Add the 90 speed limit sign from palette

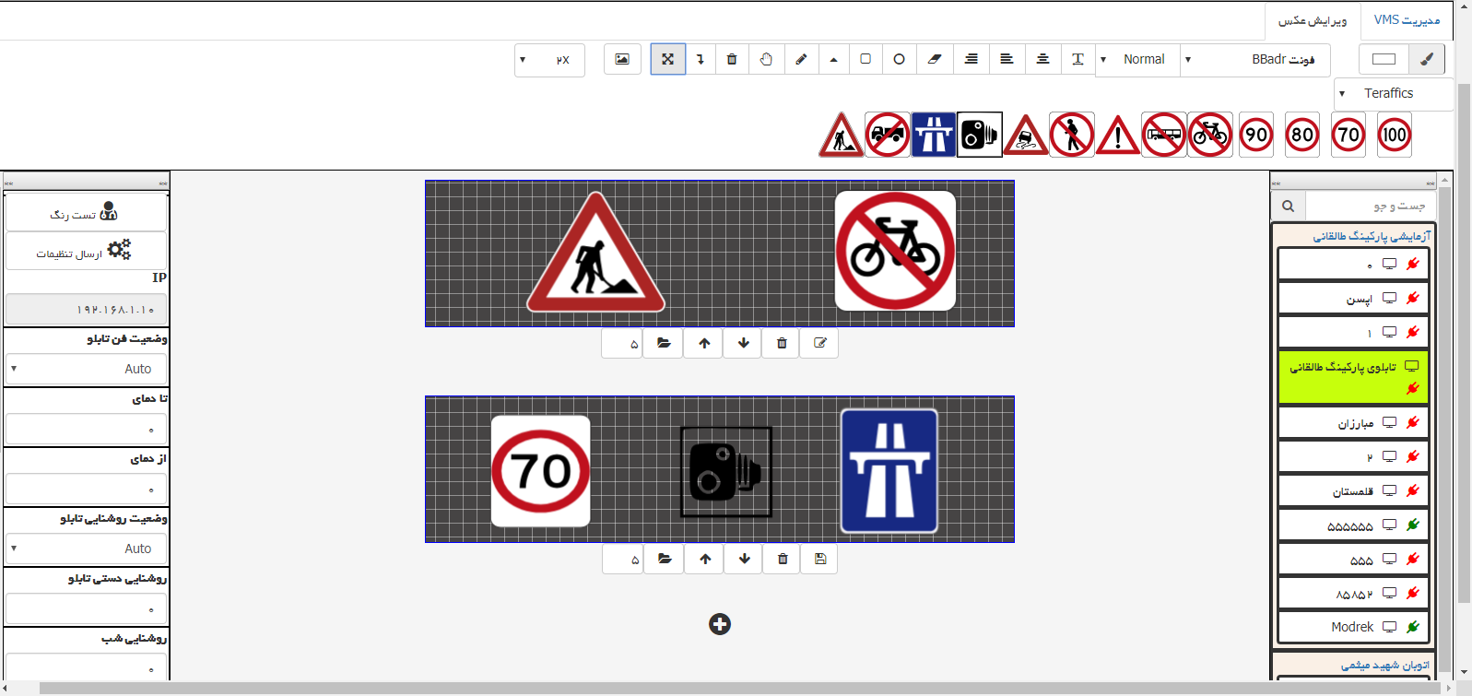point(1255,136)
